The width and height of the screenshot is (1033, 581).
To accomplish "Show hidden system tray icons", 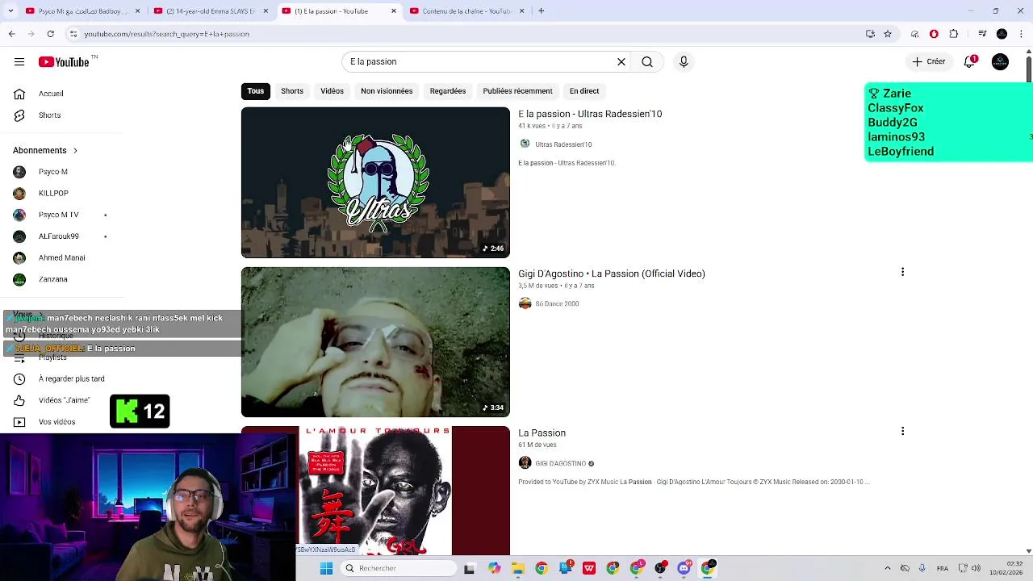I will pyautogui.click(x=888, y=569).
